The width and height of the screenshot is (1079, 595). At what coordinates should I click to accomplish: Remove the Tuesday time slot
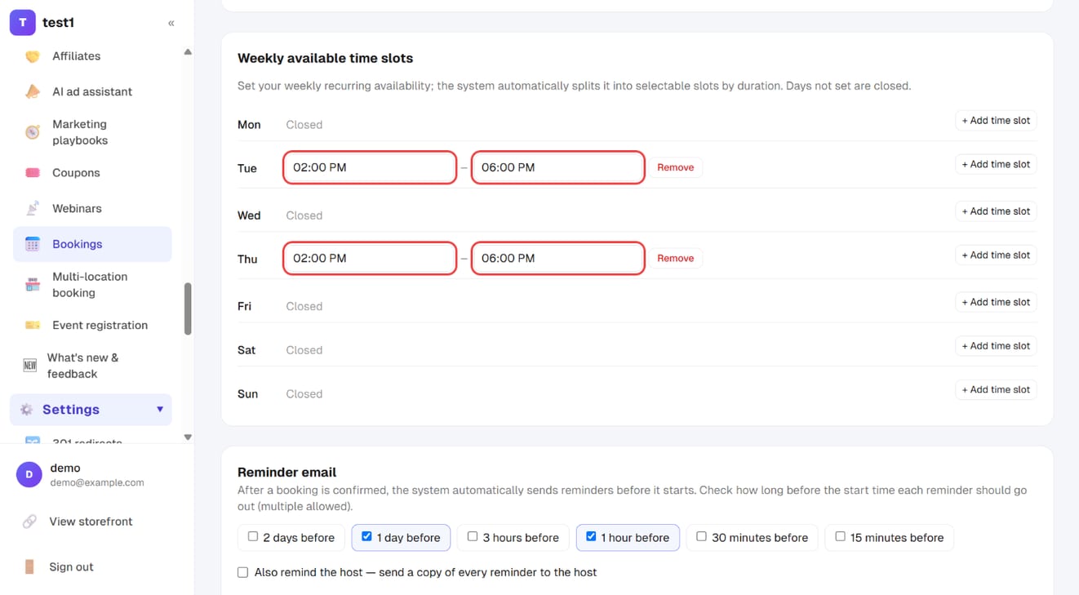click(676, 167)
